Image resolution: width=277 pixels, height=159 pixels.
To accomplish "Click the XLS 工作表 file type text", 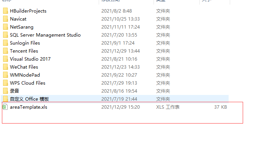I will point(168,107).
